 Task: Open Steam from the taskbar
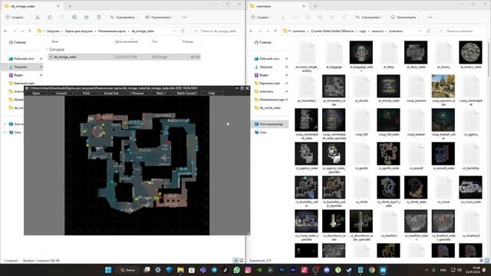tap(349, 270)
